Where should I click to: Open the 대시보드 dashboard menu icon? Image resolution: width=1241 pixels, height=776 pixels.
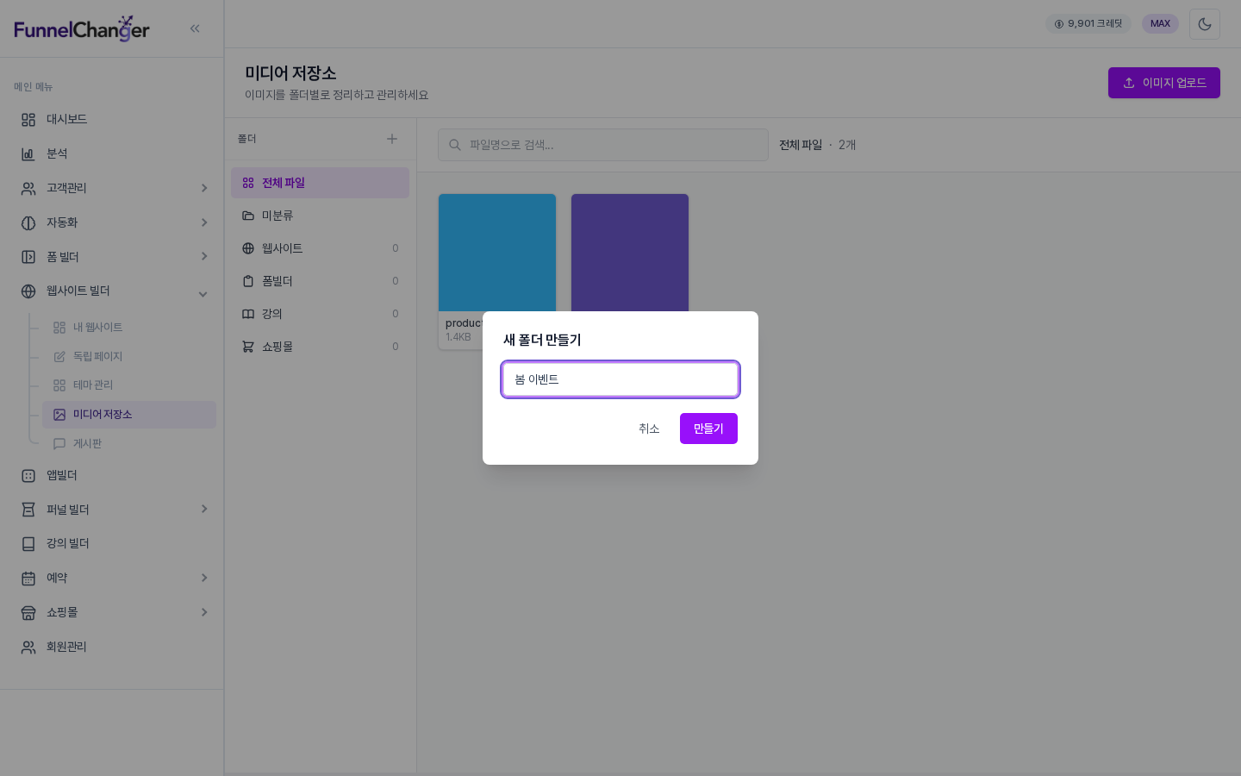click(x=28, y=120)
